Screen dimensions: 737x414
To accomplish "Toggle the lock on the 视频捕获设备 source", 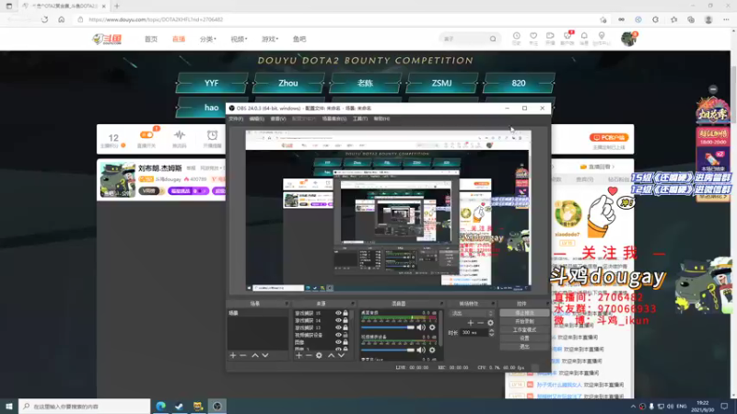I will click(x=345, y=335).
